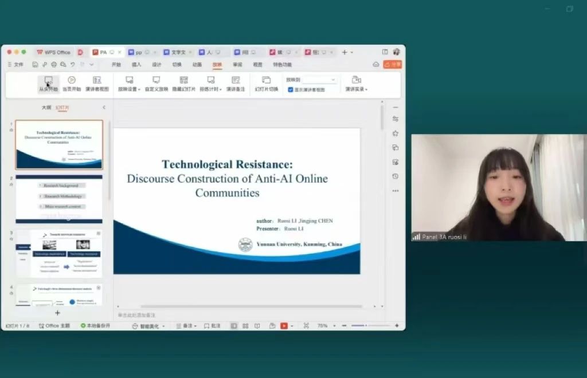Image resolution: width=587 pixels, height=378 pixels.
Task: Open the Insert (插入) ribbon tab
Action: tap(136, 65)
